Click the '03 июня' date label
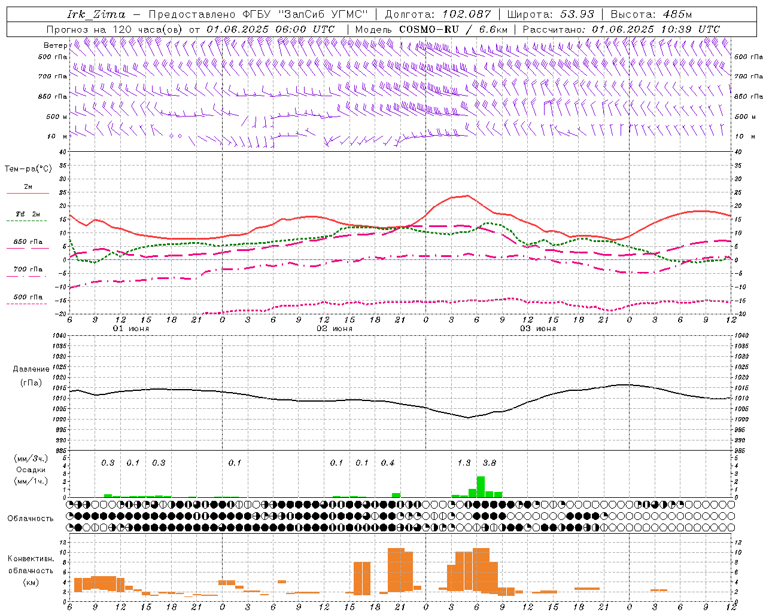Image resolution: width=766 pixels, height=612 pixels. [537, 329]
